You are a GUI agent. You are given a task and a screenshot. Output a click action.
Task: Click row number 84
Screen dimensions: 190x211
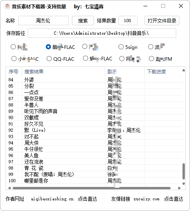click(x=11, y=80)
